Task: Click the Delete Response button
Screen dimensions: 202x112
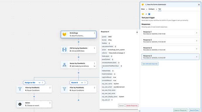Action: 132,106
